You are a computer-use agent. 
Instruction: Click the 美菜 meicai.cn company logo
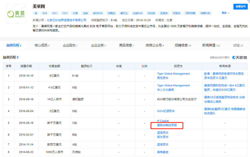[x=16, y=14]
